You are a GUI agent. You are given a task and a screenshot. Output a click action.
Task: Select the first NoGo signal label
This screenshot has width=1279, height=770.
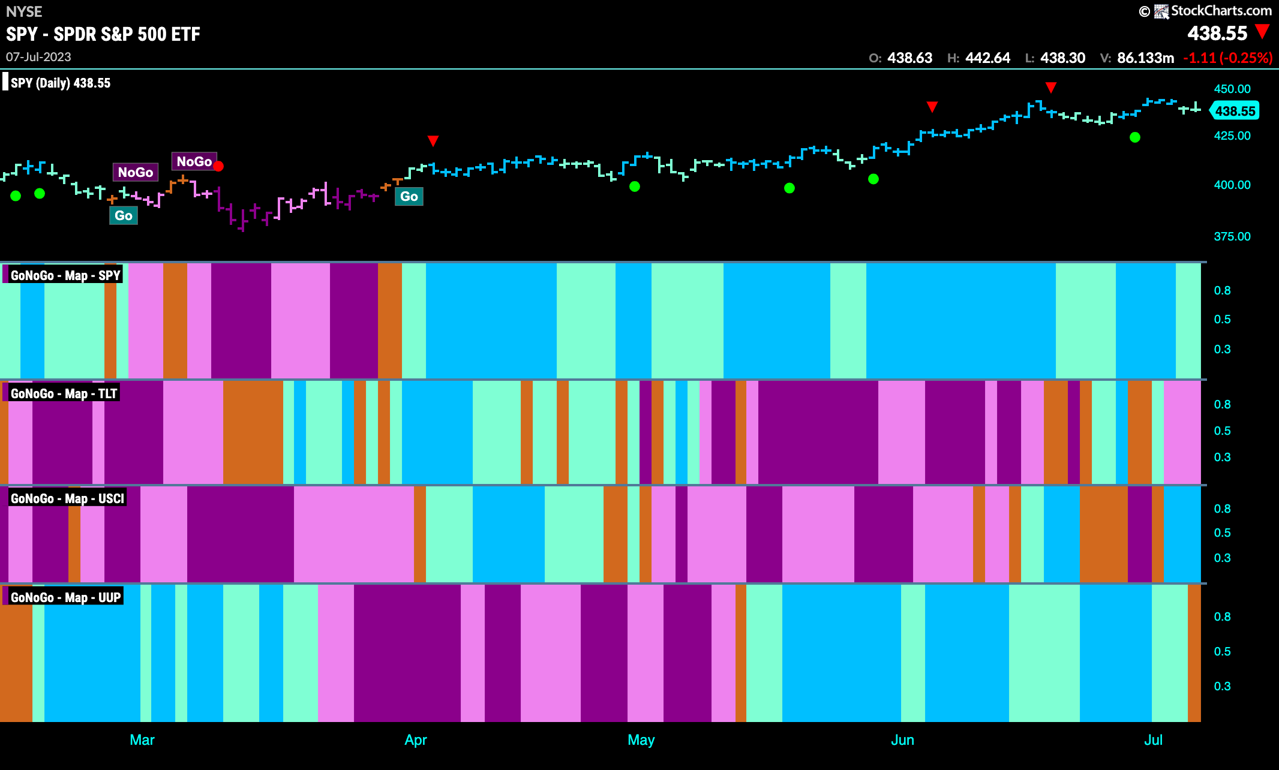136,172
